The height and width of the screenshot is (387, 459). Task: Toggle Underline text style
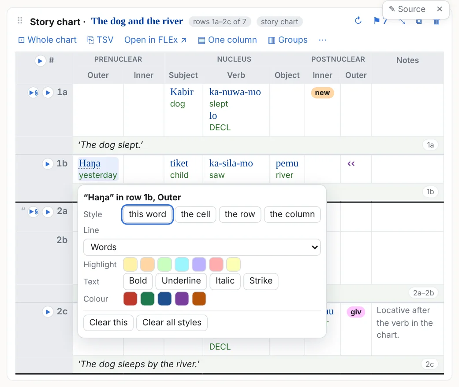[181, 281]
